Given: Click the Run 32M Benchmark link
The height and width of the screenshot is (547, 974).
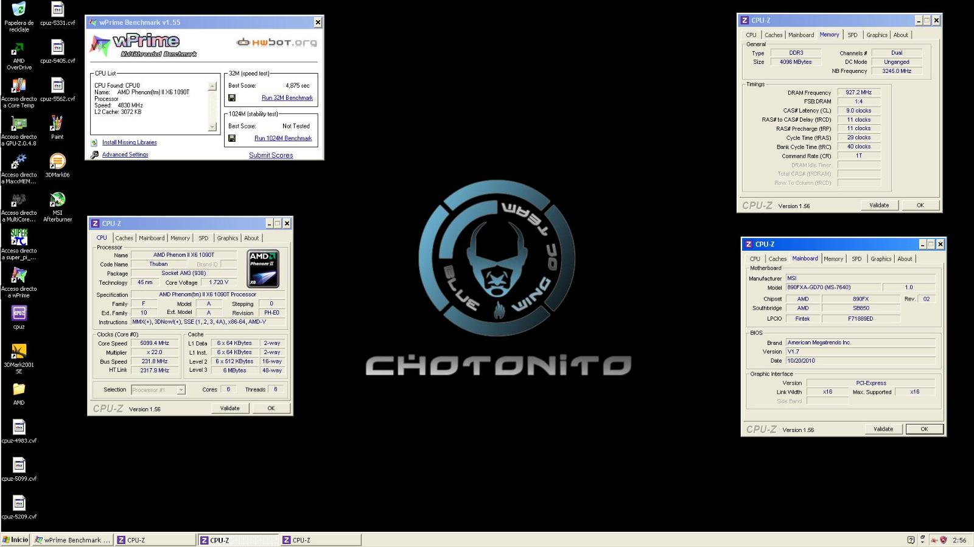Looking at the screenshot, I should 287,98.
